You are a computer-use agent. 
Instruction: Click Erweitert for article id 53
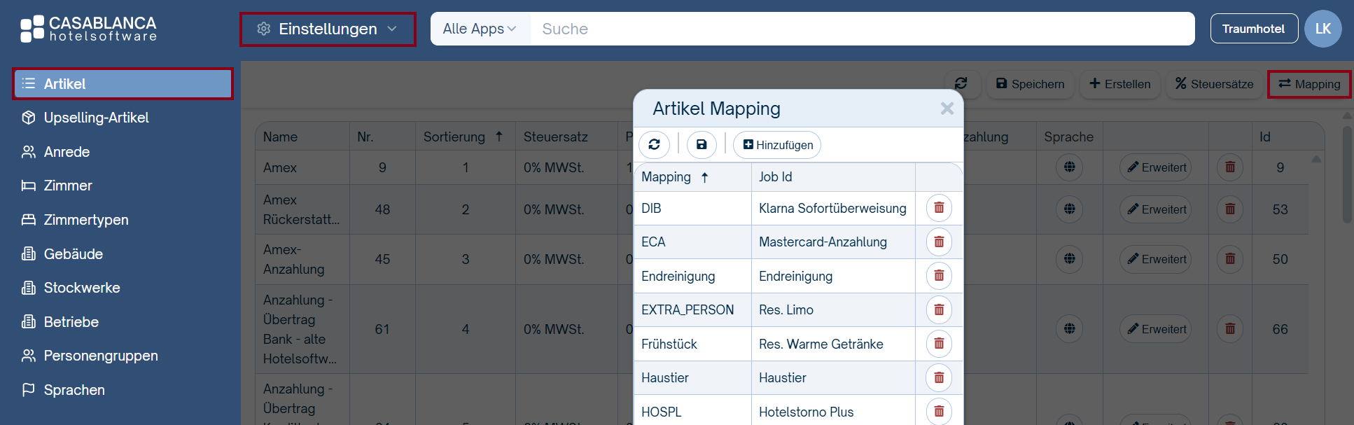[1156, 209]
